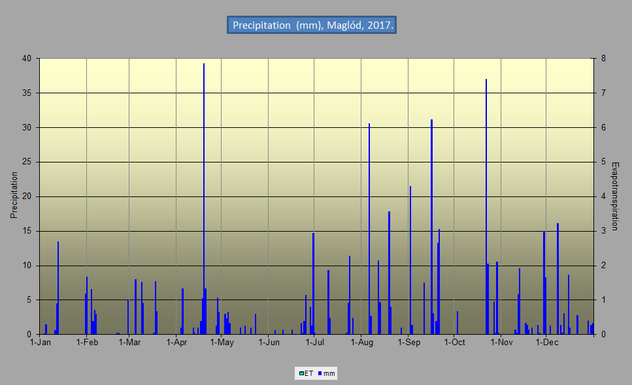
Task: Click the tall early-August precipitation bar
Action: click(369, 229)
